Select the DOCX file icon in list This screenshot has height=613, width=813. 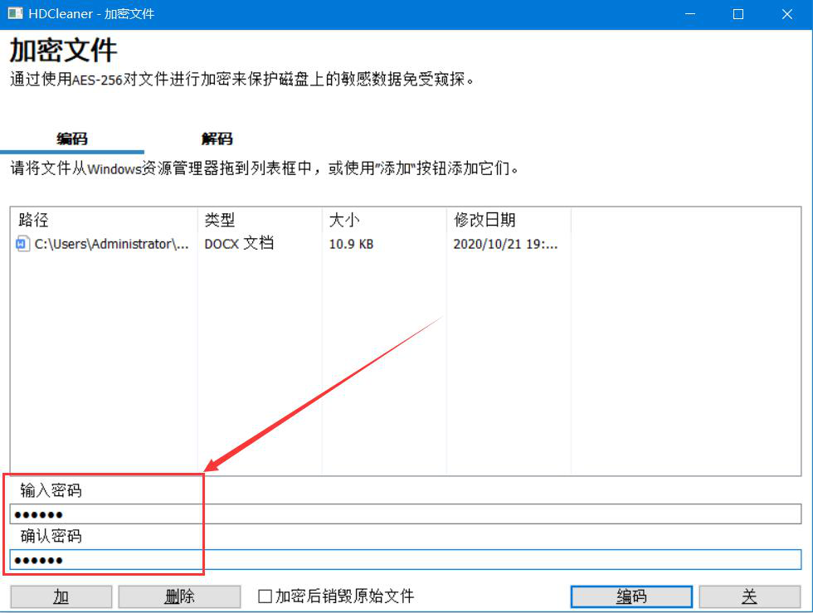22,243
